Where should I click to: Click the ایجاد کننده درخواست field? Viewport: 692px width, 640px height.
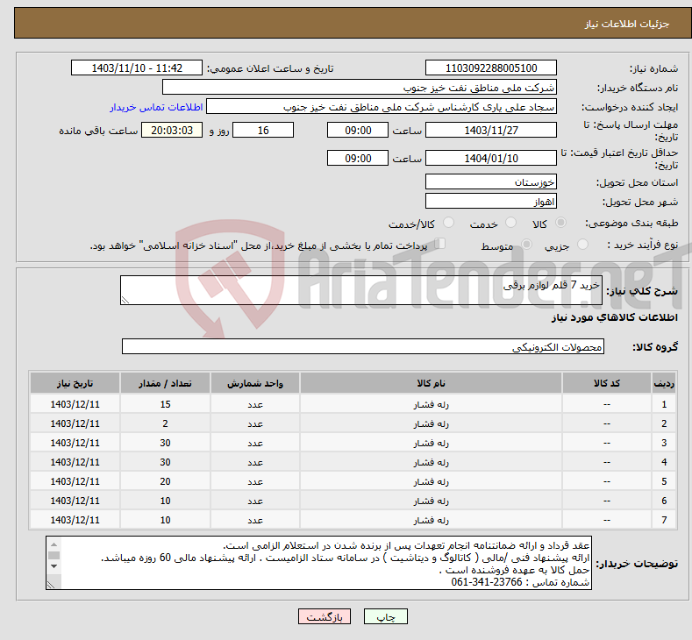382,107
